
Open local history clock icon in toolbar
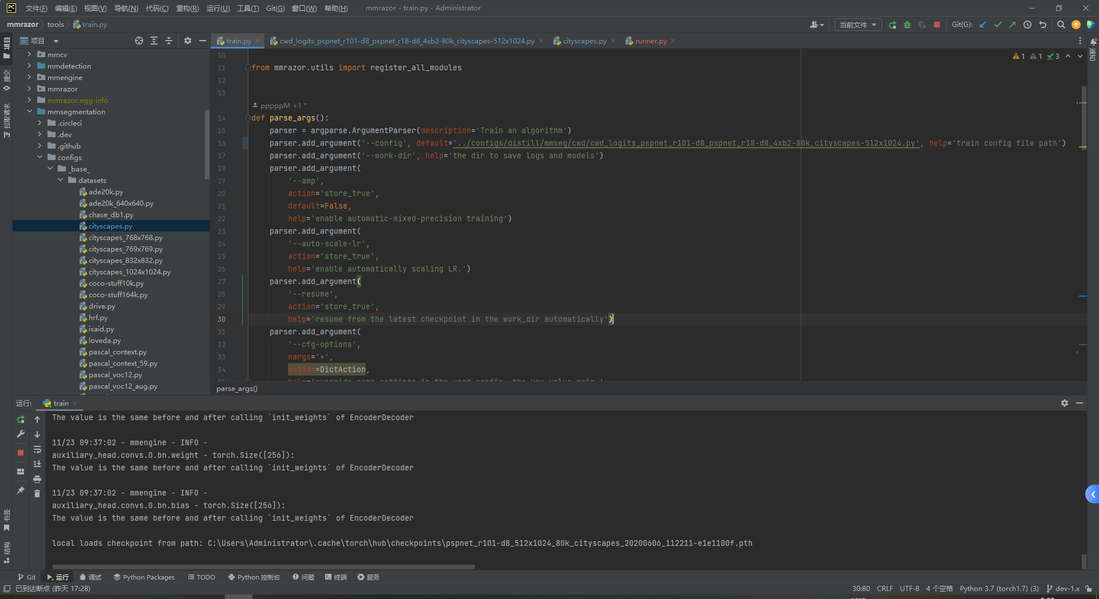[x=1027, y=25]
